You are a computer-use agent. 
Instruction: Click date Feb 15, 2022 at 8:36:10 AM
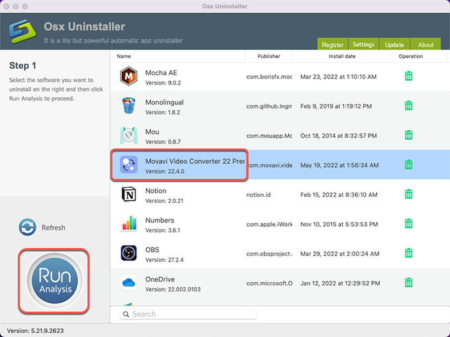[x=339, y=195]
